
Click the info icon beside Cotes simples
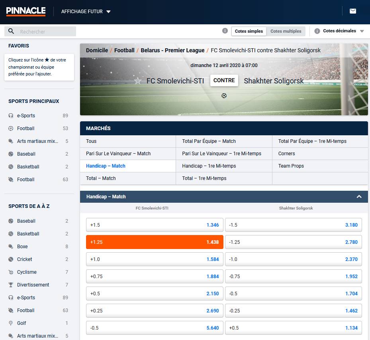click(225, 31)
